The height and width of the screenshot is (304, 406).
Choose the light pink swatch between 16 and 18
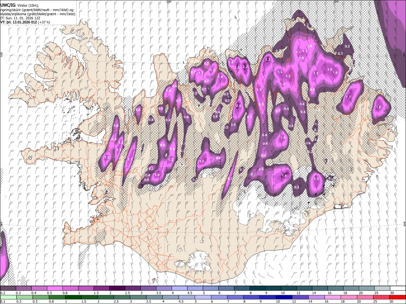click(333, 297)
